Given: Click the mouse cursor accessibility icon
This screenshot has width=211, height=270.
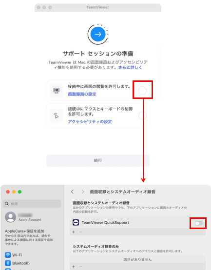Looking at the screenshot, I should coord(57,116).
